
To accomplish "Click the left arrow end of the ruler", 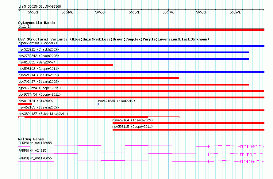I will tap(19, 10).
